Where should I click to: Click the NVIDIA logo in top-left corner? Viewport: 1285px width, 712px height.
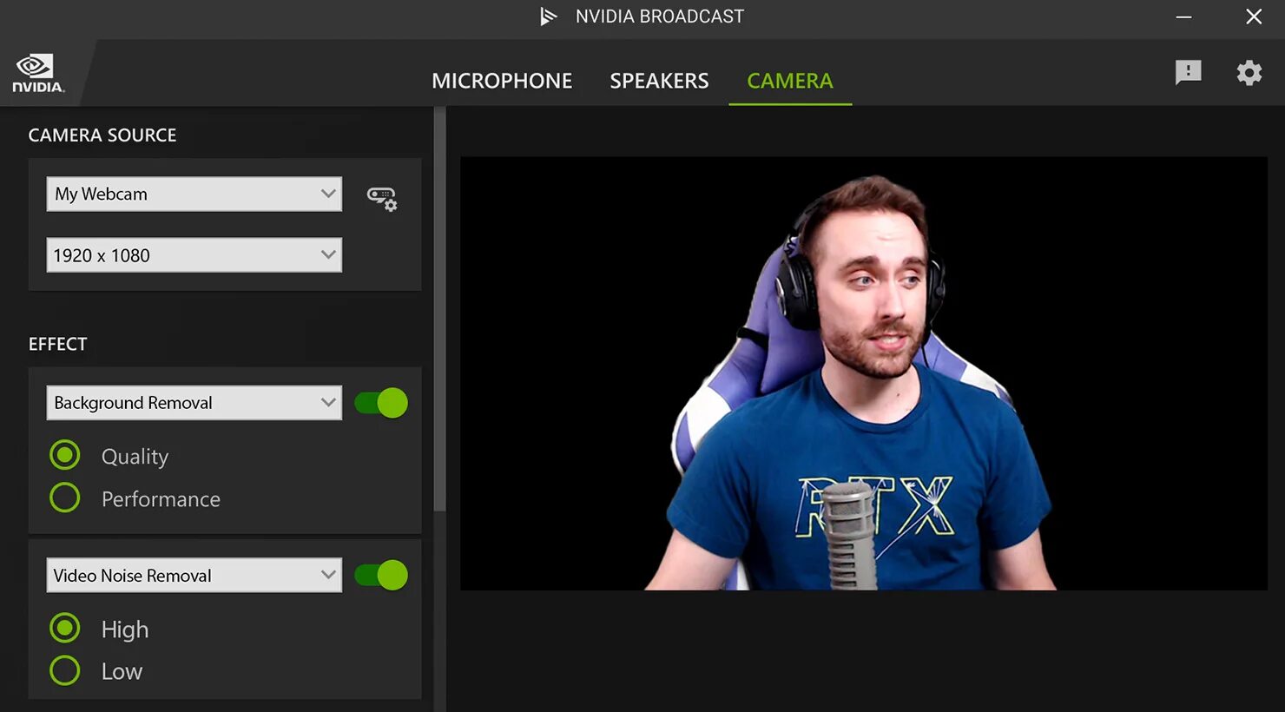tap(36, 71)
